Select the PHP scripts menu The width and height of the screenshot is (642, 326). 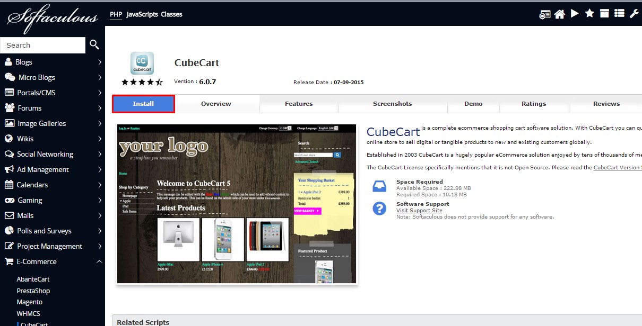(116, 14)
